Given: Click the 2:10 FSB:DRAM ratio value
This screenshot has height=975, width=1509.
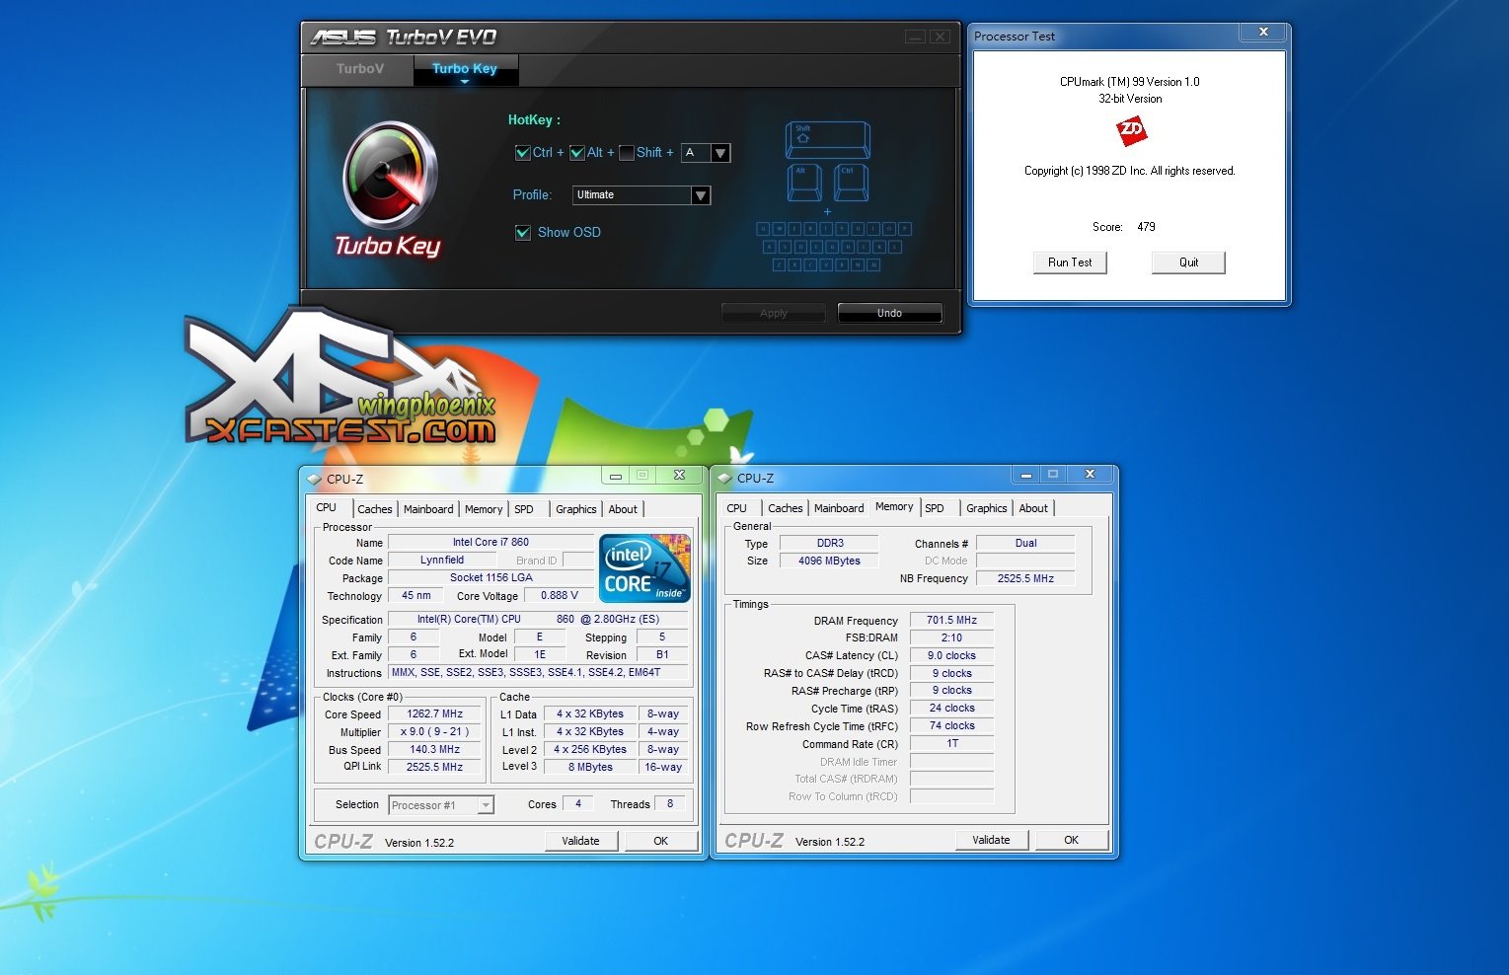Looking at the screenshot, I should tap(951, 638).
